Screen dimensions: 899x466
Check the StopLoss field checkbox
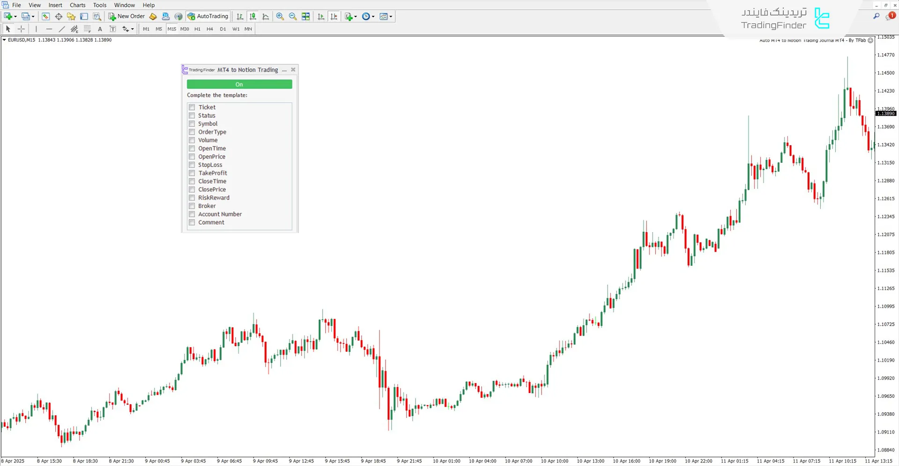[192, 165]
